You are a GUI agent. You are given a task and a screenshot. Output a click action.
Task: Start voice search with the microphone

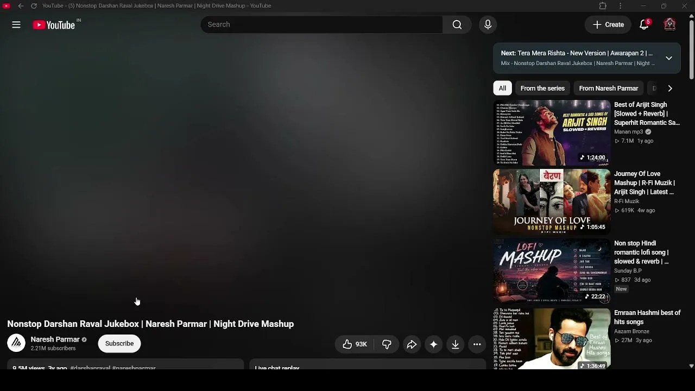point(488,24)
